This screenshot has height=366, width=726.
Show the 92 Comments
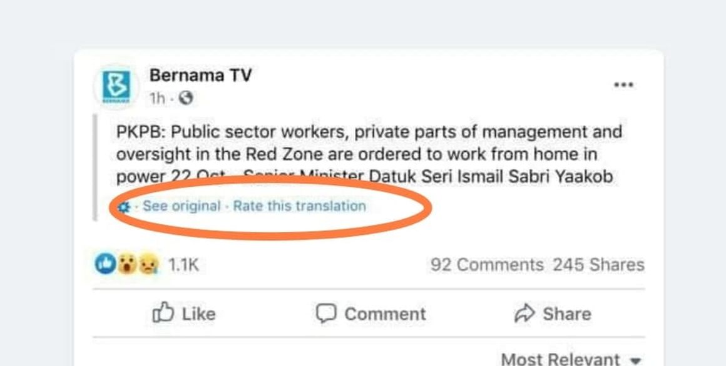click(x=487, y=265)
